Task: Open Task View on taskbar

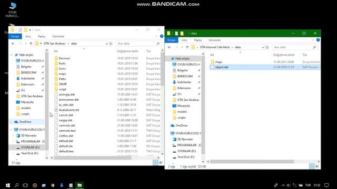Action: coord(25,185)
